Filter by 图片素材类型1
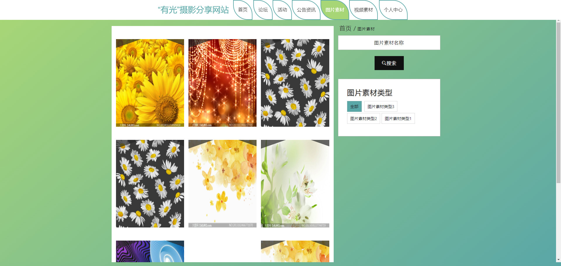 pos(398,119)
